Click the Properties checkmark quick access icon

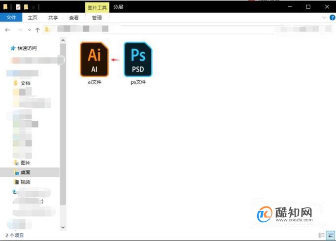click(18, 7)
